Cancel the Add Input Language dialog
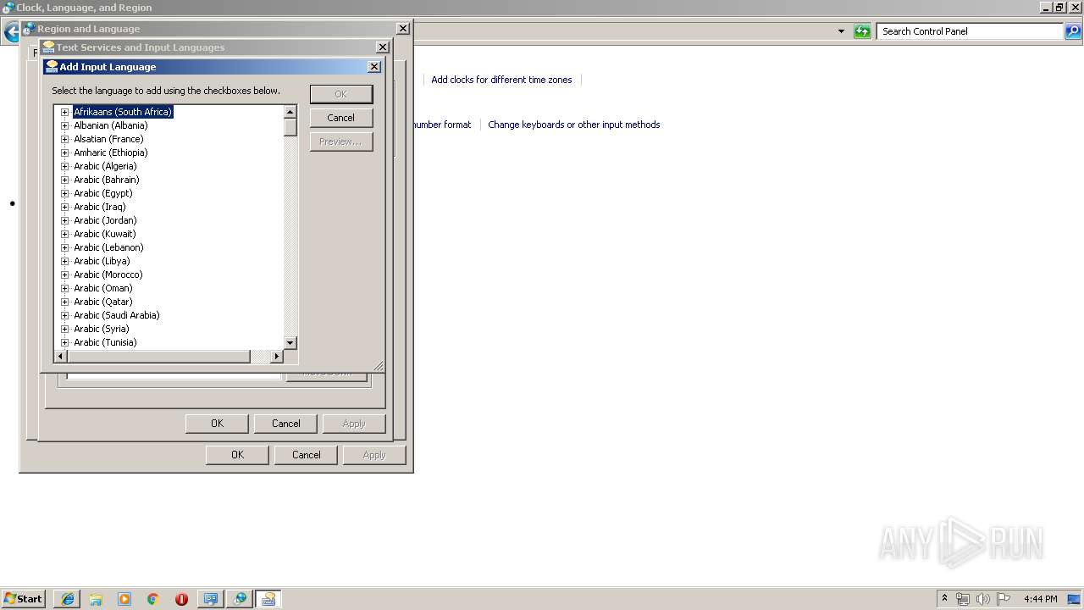This screenshot has height=610, width=1084. (x=341, y=118)
